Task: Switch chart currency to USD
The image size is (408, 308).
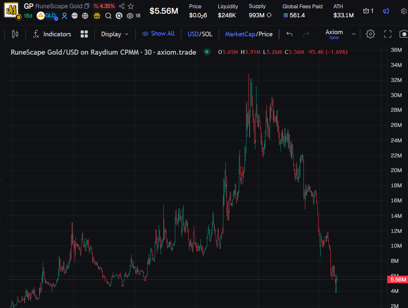Action: click(x=193, y=34)
